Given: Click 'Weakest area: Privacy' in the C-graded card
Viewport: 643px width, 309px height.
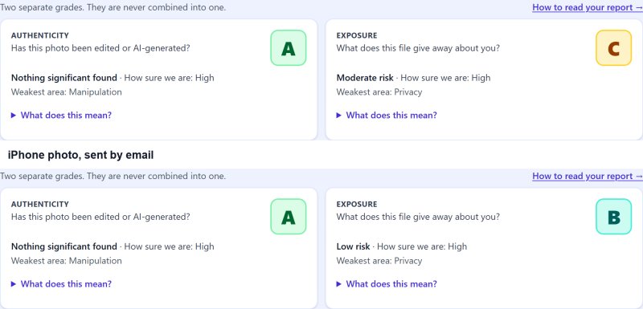Looking at the screenshot, I should pos(379,92).
